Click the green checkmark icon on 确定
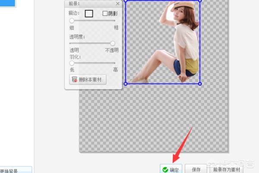The height and width of the screenshot is (173, 259). (165, 170)
